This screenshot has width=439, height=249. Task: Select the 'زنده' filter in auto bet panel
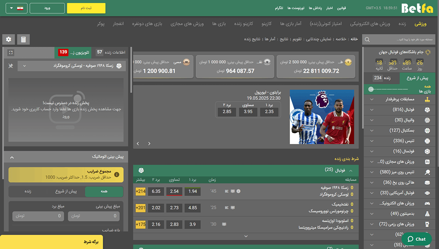click(28, 191)
